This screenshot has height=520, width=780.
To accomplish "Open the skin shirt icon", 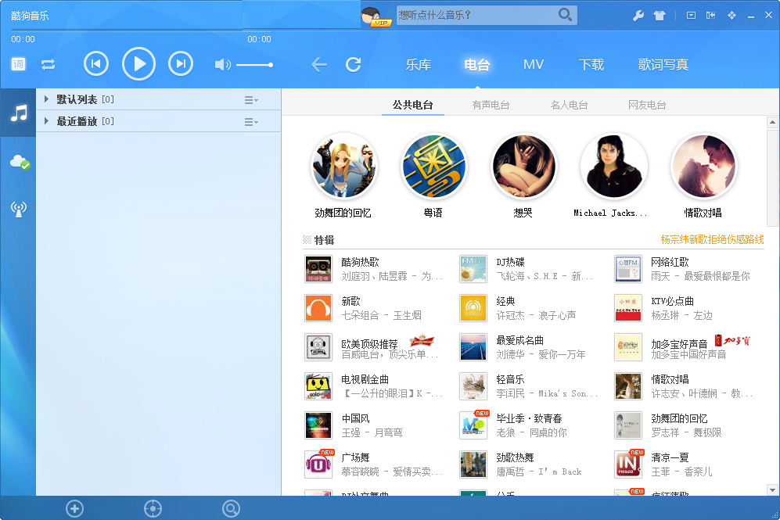I will coord(660,16).
